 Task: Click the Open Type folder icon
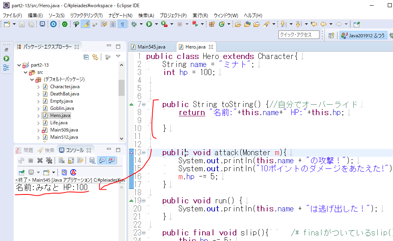[x=238, y=24]
